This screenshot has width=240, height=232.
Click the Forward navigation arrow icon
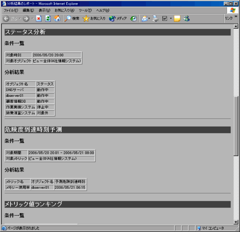26,19
